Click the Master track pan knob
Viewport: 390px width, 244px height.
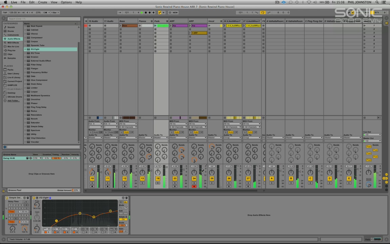click(x=368, y=172)
